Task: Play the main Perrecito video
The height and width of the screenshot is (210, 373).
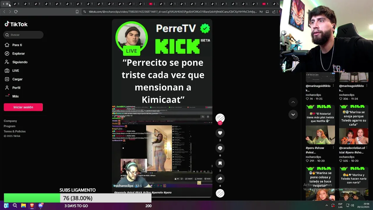Action: [x=162, y=108]
